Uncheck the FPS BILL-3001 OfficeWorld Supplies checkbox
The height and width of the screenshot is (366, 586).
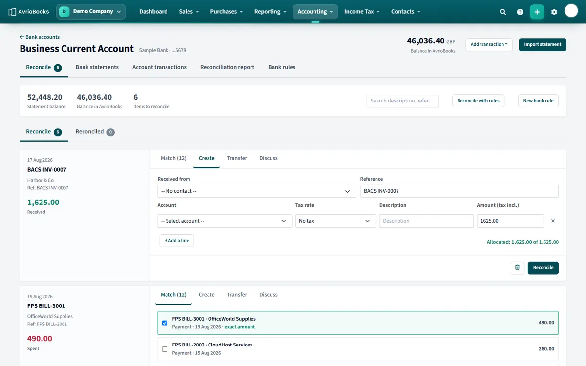coord(165,323)
